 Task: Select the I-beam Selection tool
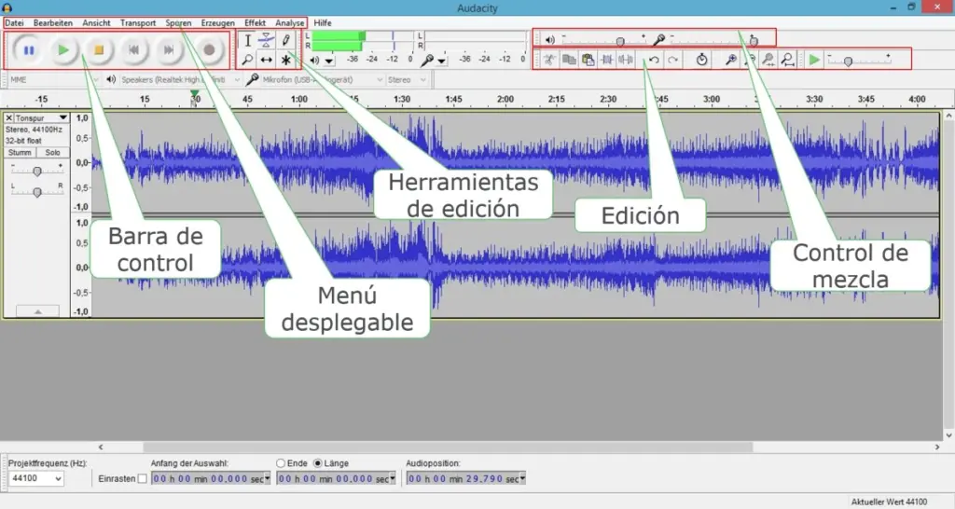[x=247, y=41]
